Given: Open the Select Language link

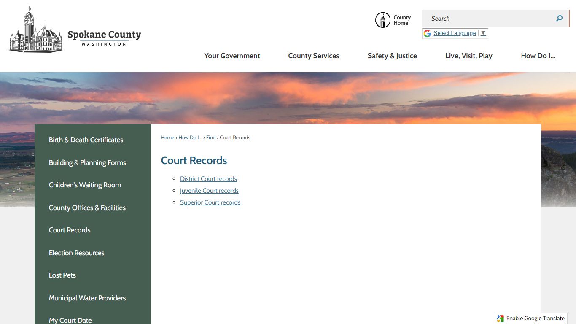Looking at the screenshot, I should tap(455, 33).
